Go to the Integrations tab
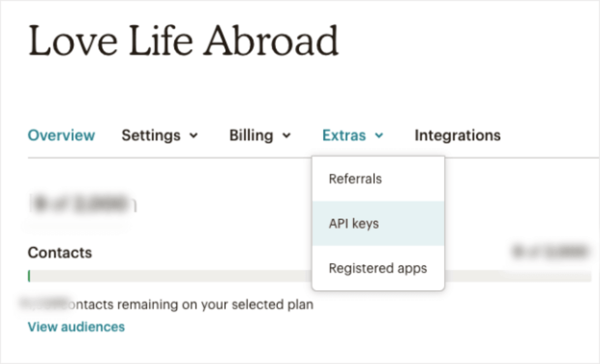The image size is (600, 364). pos(457,135)
